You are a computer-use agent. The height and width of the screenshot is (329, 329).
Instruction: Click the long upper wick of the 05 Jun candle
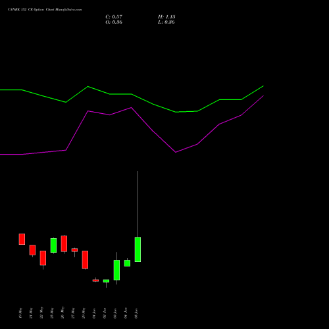138,204
